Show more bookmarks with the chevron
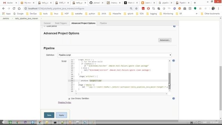Viewport: 222px width, 125px height. [x=197, y=14]
